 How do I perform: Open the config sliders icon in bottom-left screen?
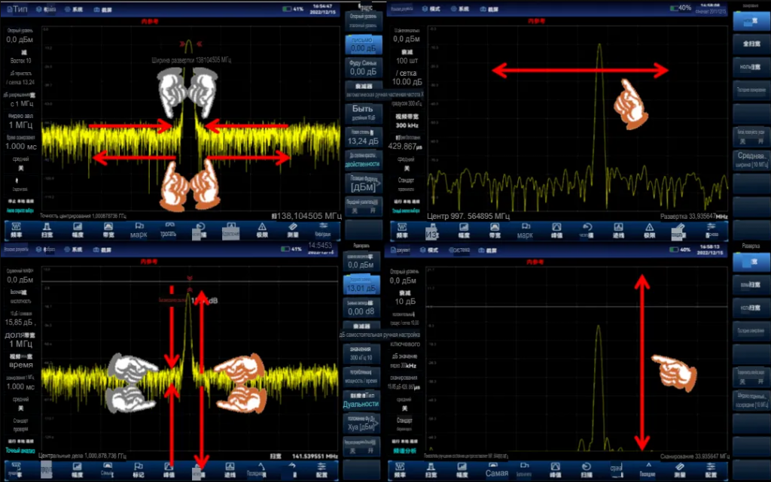(x=322, y=470)
